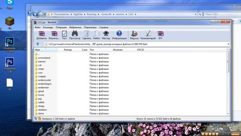This screenshot has width=241, height=136.
Task: Open the Избранное menu
Action: [75, 27]
